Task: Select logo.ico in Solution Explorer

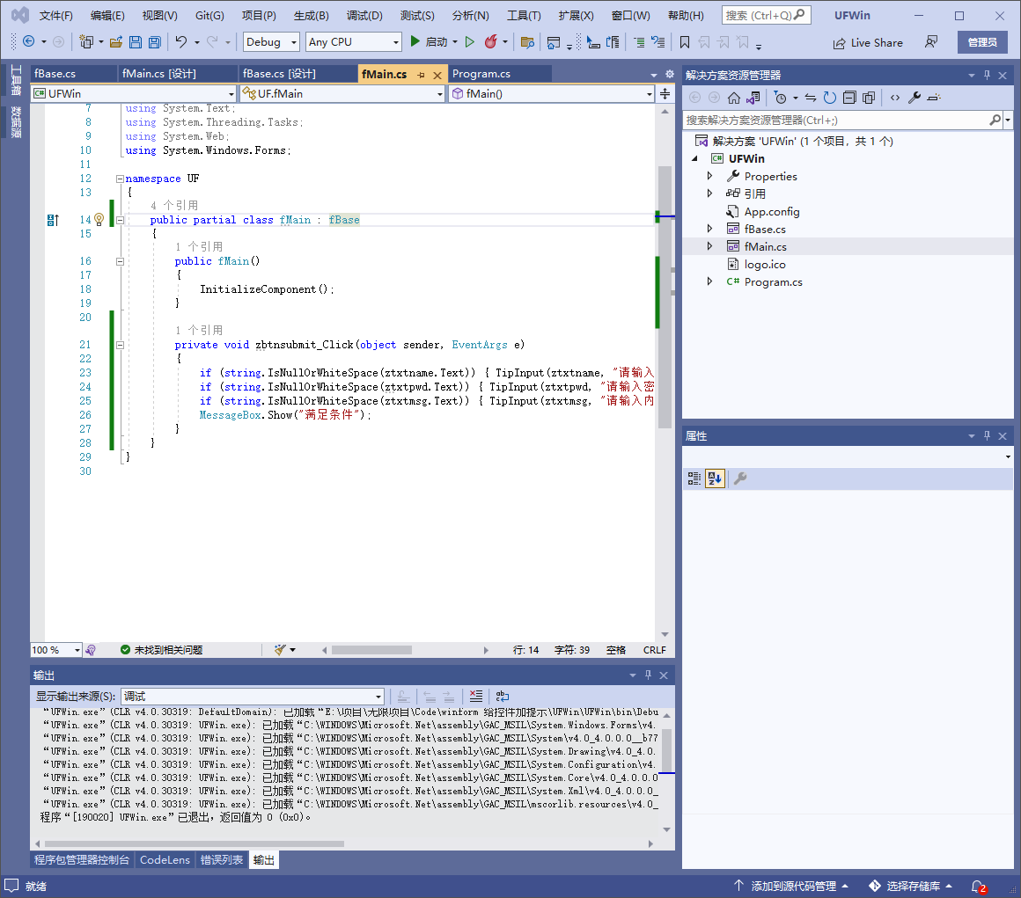Action: [765, 265]
